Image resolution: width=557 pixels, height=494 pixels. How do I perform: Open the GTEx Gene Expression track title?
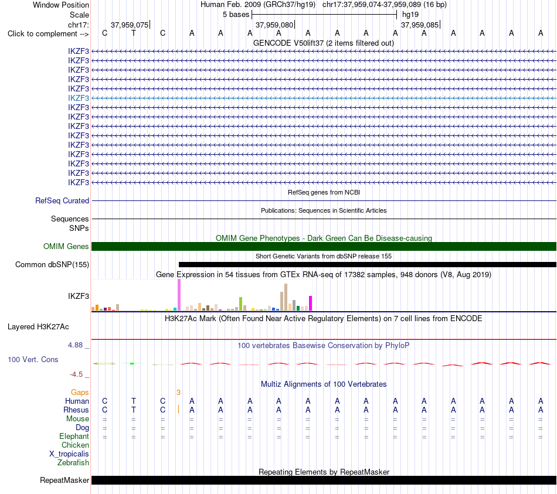point(324,274)
